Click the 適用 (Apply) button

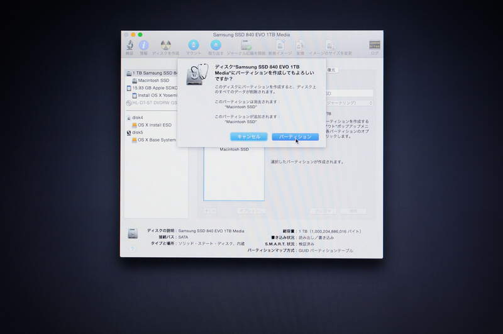pos(353,211)
